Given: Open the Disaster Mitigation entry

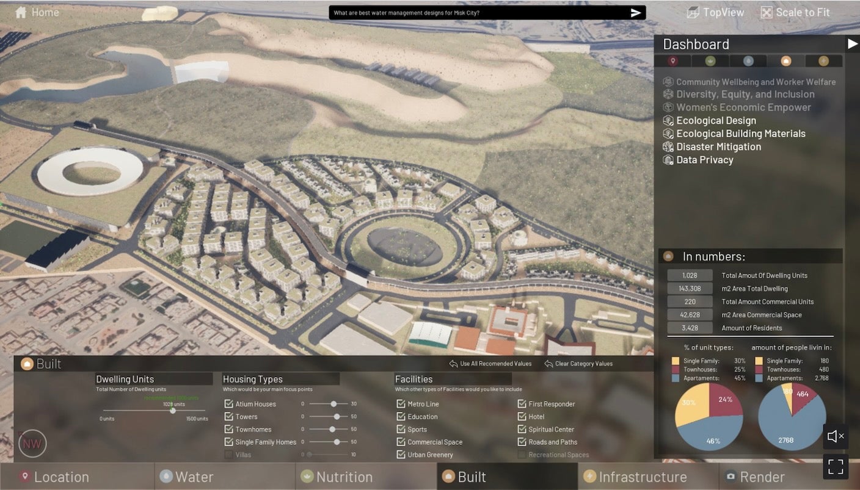Looking at the screenshot, I should 718,147.
